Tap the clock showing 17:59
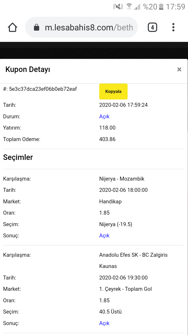The width and height of the screenshot is (188, 335). pos(175,7)
